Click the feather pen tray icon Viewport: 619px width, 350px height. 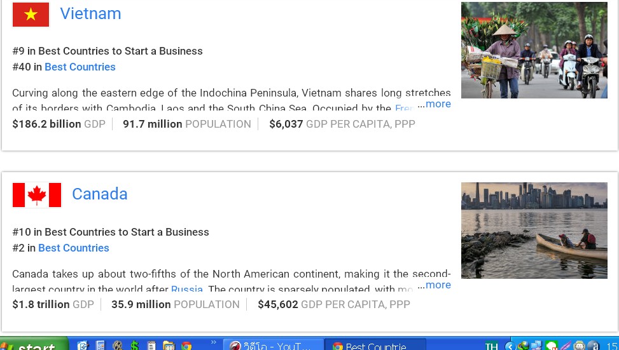tap(565, 346)
